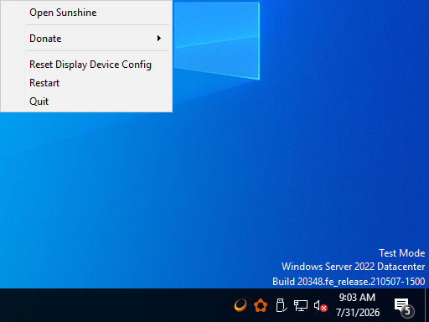The image size is (429, 322).
Task: Click the Sunshine tray icon
Action: point(240,305)
